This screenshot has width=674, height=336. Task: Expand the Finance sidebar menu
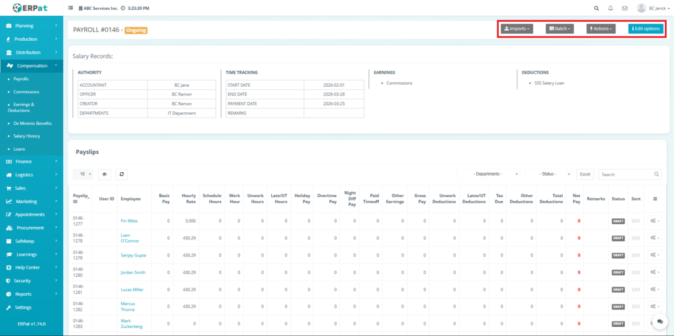(x=24, y=161)
